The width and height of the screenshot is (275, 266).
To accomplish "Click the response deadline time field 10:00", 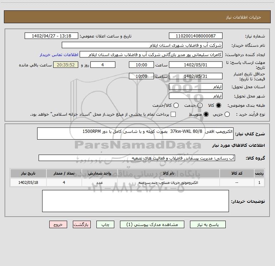I will point(141,65).
